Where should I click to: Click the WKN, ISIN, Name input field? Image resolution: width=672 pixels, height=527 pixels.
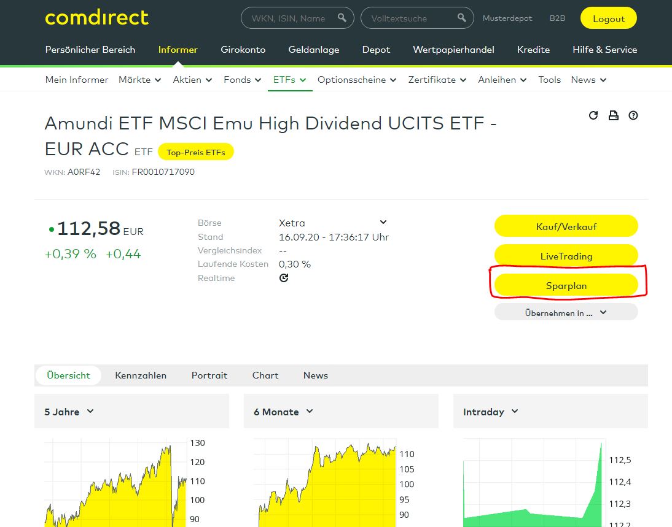coord(289,18)
